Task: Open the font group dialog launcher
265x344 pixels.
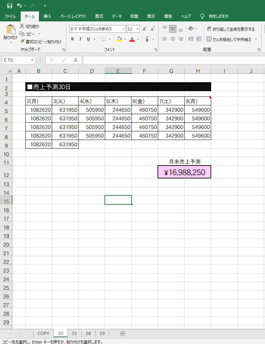Action: (156, 50)
